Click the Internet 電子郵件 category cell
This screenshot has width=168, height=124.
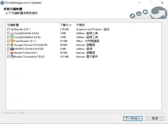87,57
